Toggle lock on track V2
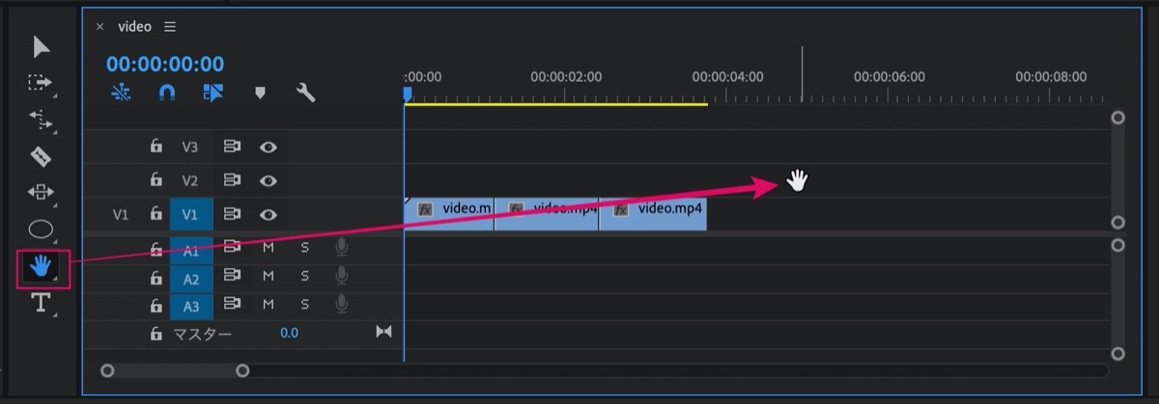The width and height of the screenshot is (1159, 404). click(x=155, y=180)
